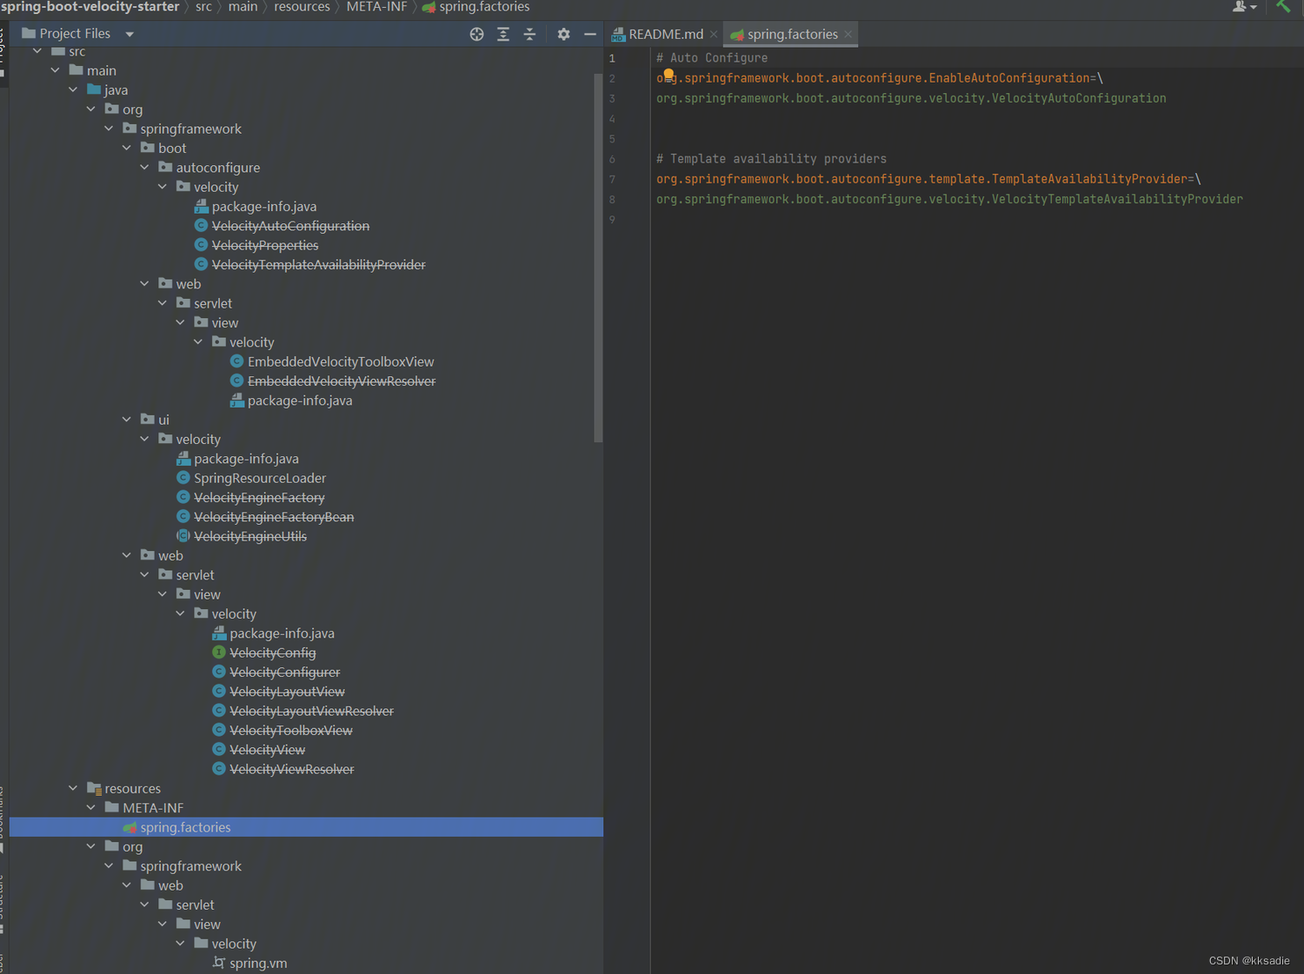Select VelocityProperties in the tree
Screen dimensions: 1304x974
tap(265, 245)
